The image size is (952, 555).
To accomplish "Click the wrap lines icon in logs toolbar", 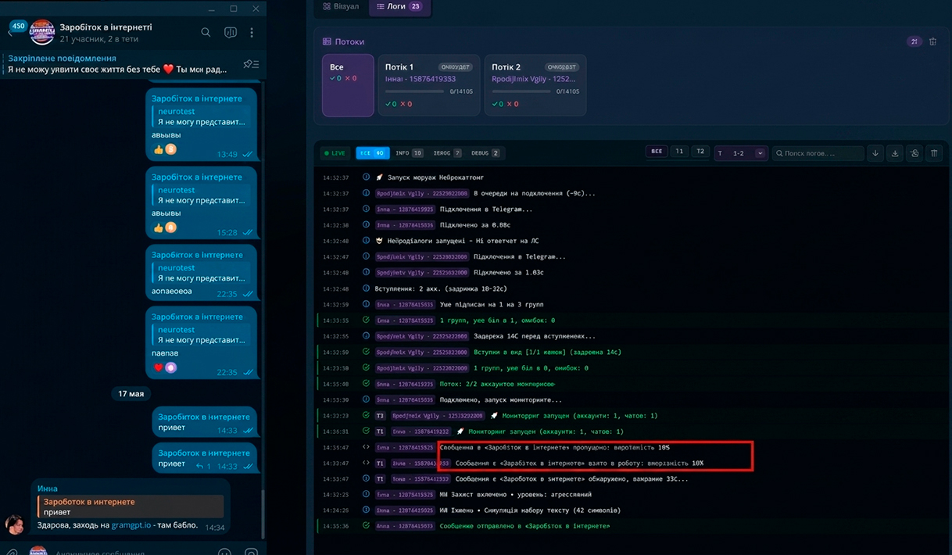I will coord(914,153).
